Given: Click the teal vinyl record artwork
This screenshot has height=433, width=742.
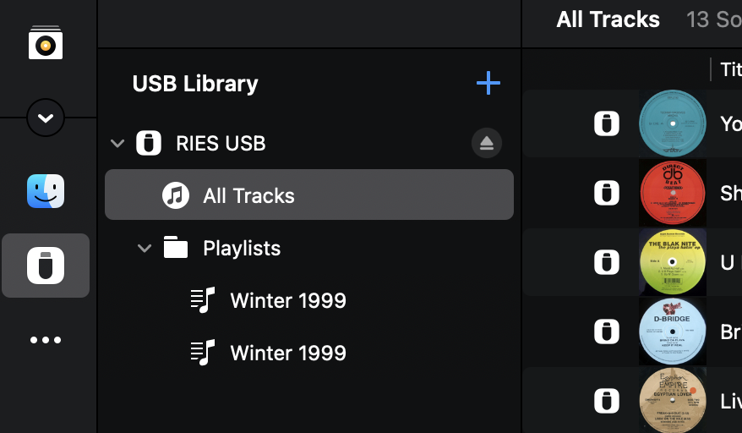Looking at the screenshot, I should pyautogui.click(x=673, y=123).
